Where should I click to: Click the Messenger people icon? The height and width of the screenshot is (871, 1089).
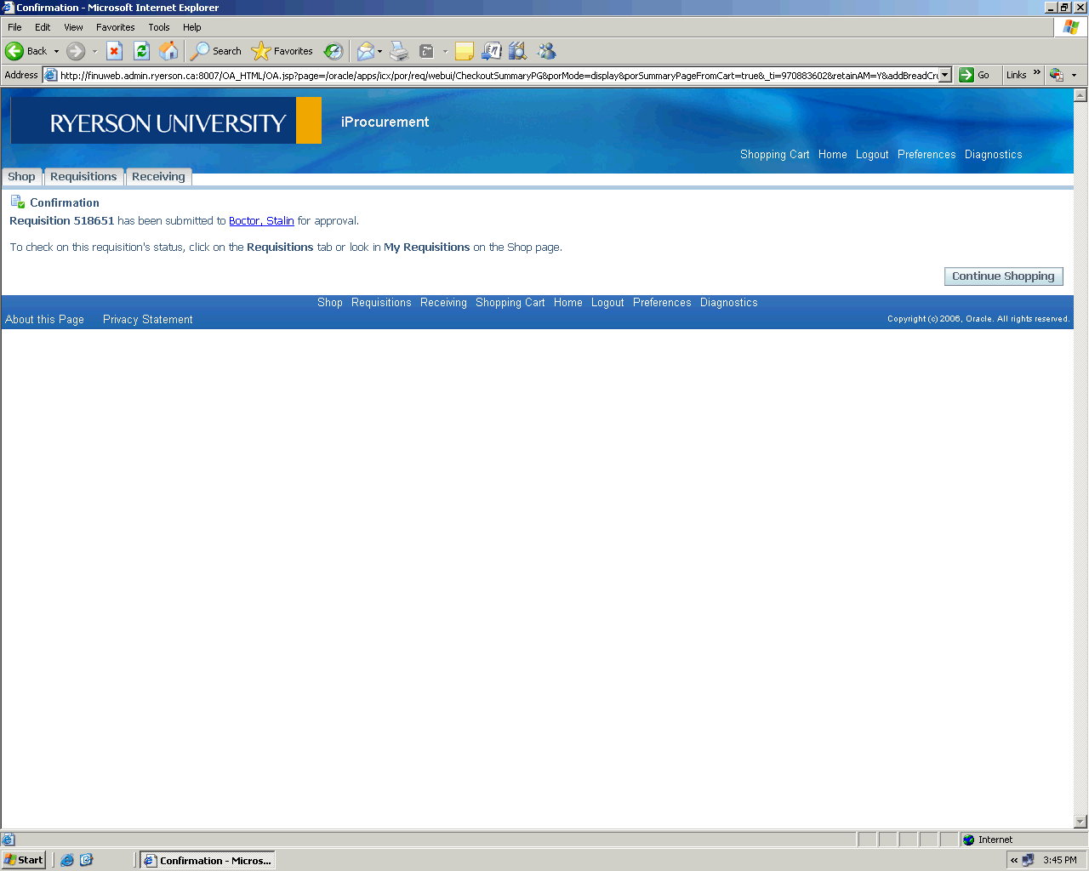[546, 51]
